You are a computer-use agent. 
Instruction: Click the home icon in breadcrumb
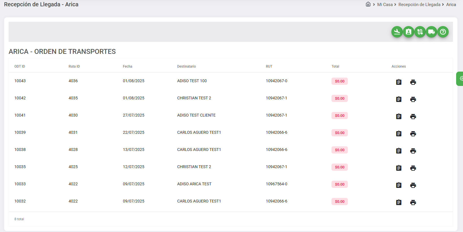pyautogui.click(x=368, y=4)
